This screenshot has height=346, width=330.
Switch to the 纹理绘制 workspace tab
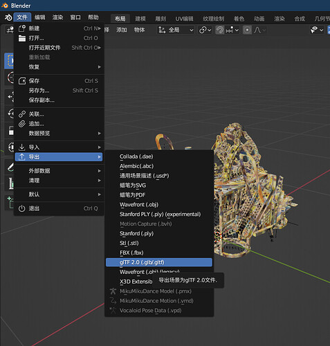pos(214,19)
